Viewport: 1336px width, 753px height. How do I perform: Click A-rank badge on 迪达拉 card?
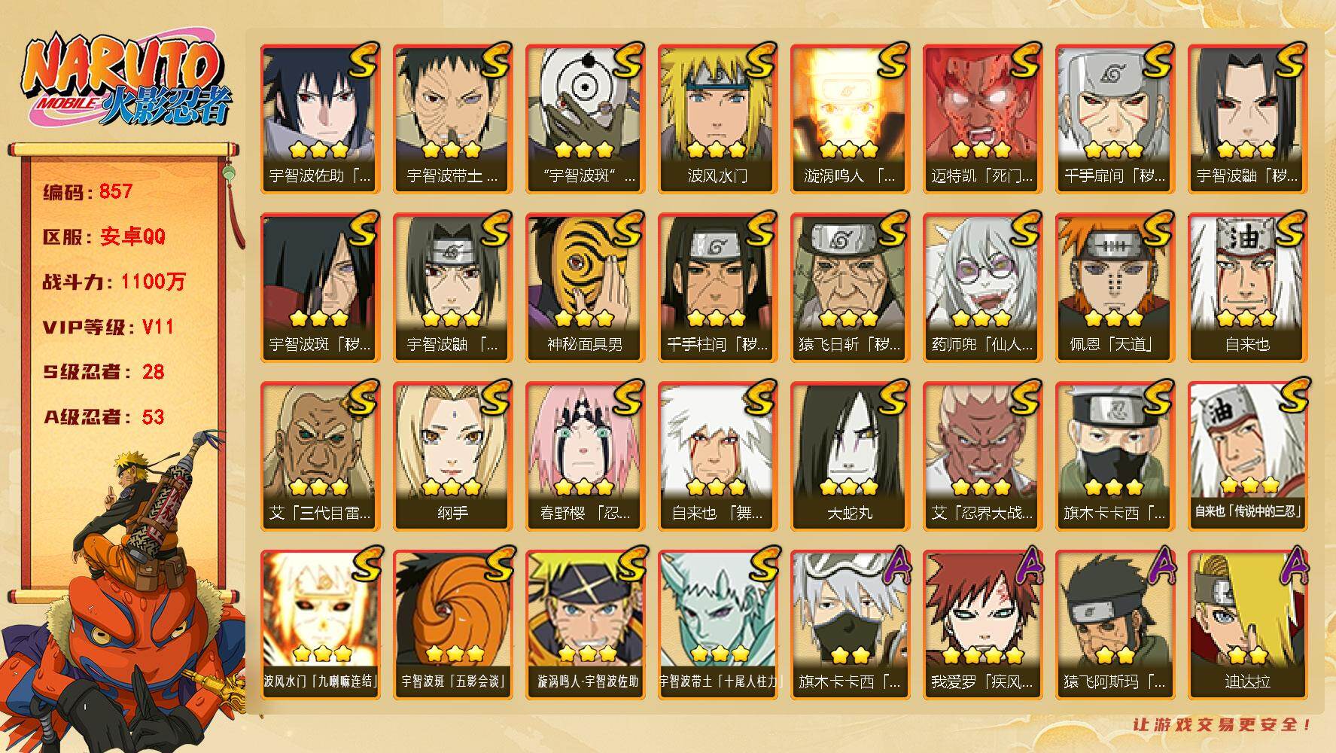pos(1293,566)
